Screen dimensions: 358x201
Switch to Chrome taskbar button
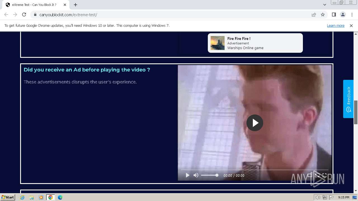click(x=51, y=197)
